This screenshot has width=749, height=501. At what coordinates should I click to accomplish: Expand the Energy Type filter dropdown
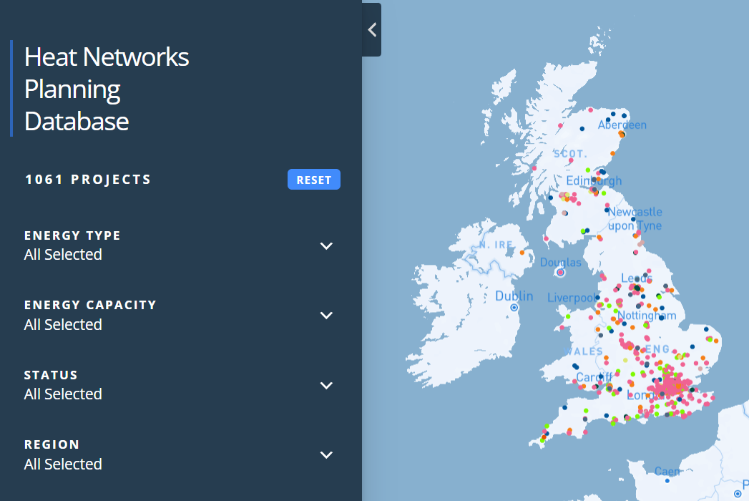(x=326, y=246)
